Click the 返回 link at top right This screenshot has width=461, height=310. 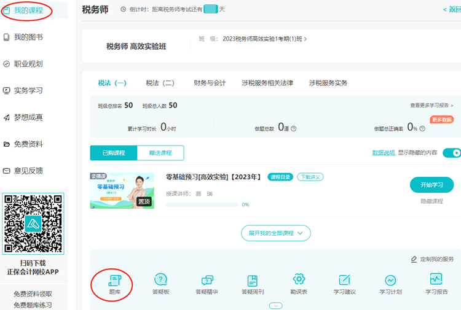click(x=452, y=9)
